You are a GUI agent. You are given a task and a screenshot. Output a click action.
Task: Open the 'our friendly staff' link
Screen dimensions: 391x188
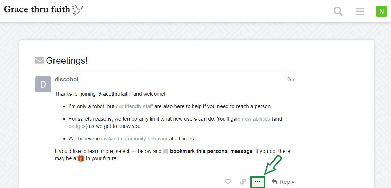(x=134, y=106)
